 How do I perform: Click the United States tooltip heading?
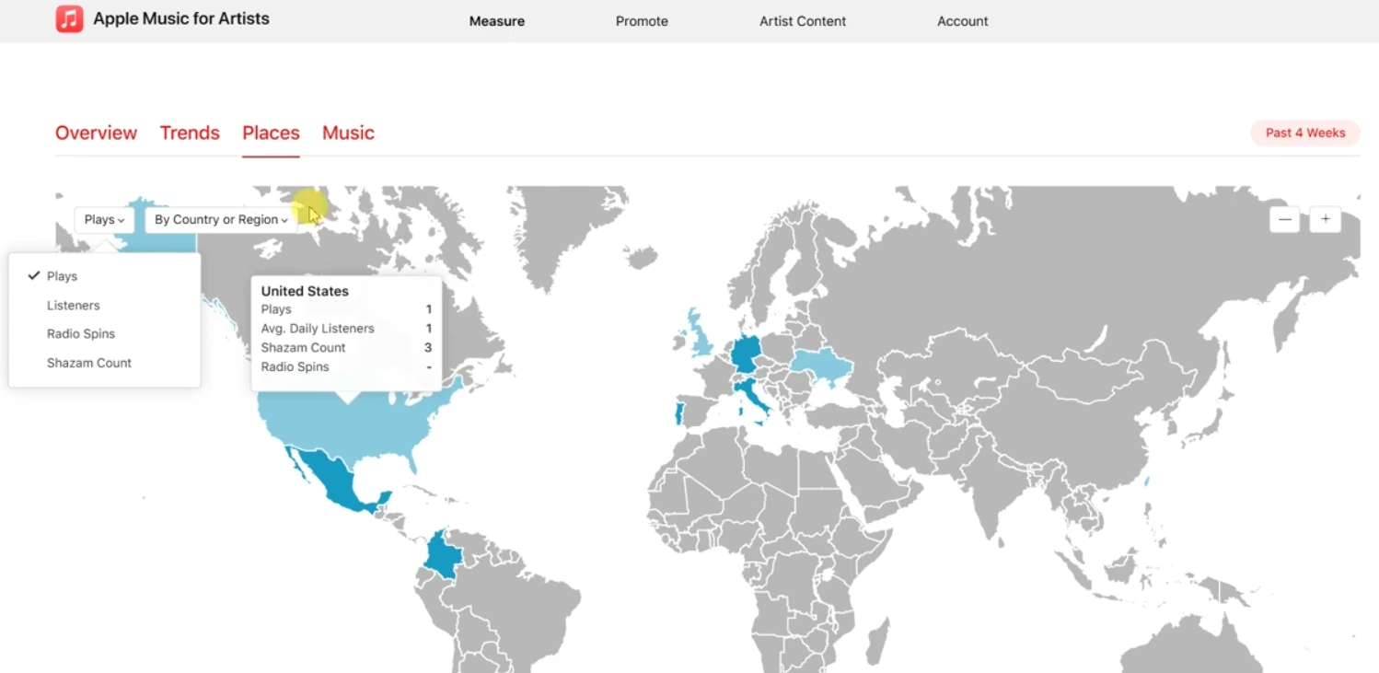click(x=305, y=291)
